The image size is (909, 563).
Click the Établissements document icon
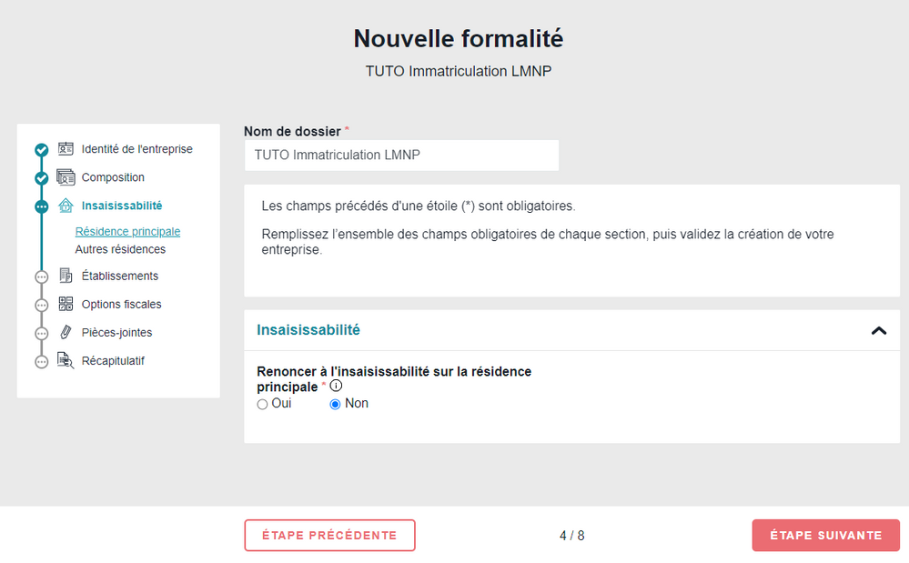(x=66, y=276)
